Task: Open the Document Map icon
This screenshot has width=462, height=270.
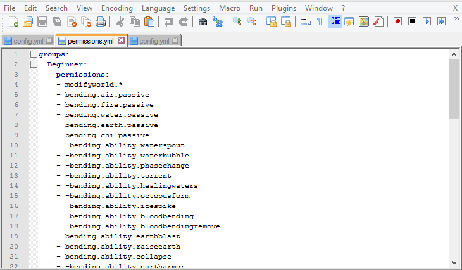Action: [364, 21]
